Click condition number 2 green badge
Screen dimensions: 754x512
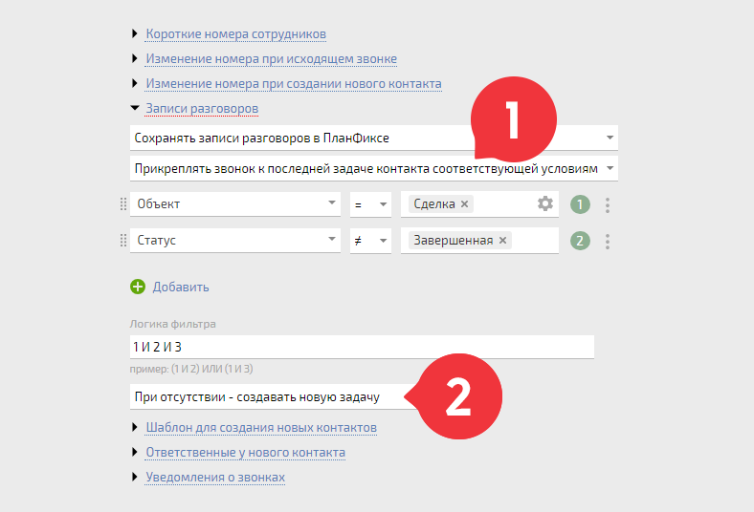tap(580, 241)
